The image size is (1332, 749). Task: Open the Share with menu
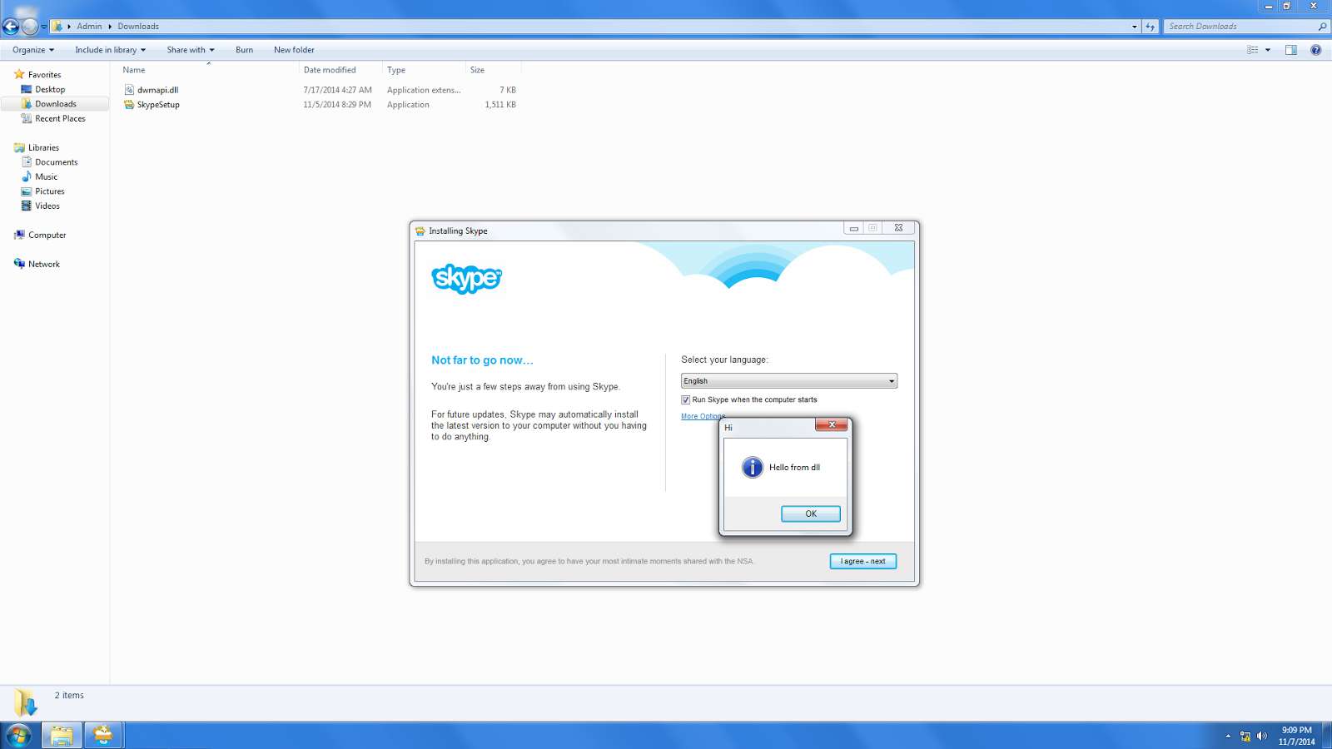(191, 50)
